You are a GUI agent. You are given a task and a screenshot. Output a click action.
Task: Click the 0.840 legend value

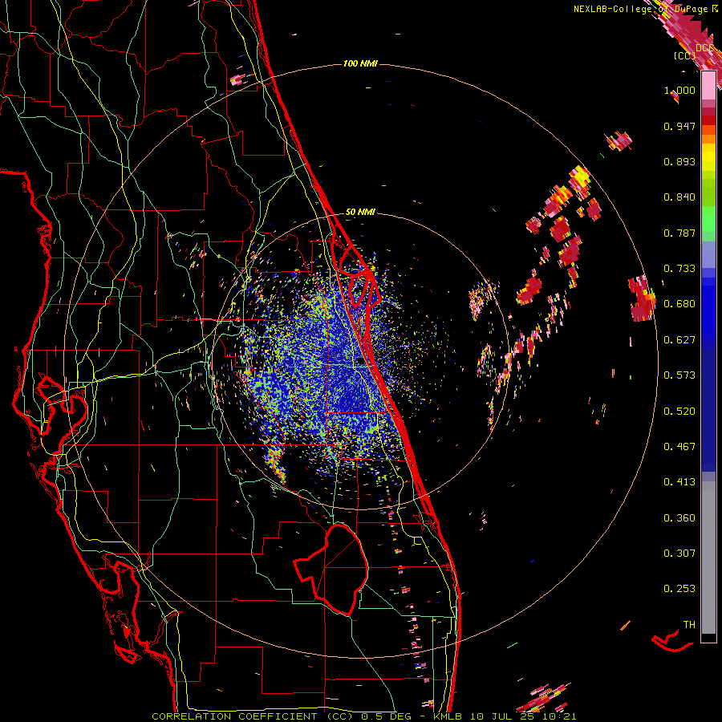click(679, 197)
